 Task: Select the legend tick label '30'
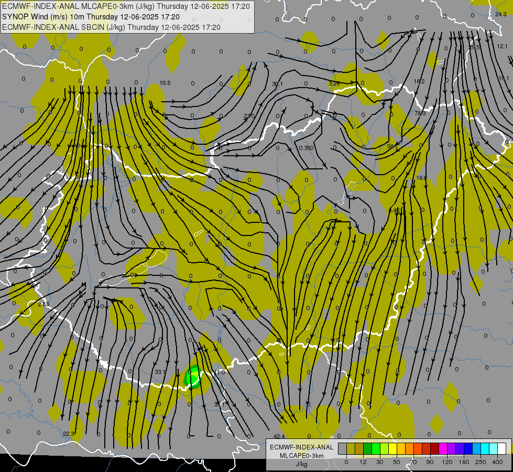click(380, 462)
